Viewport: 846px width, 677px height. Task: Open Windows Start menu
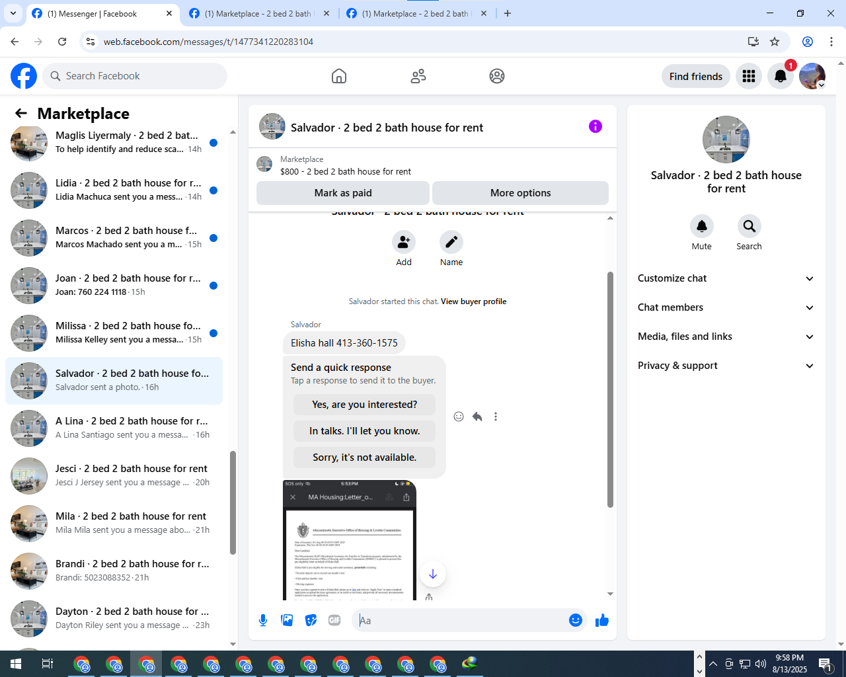click(16, 664)
